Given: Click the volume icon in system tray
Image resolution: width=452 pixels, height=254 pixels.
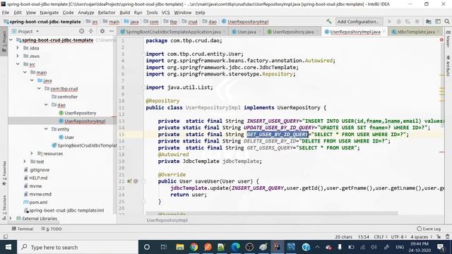Looking at the screenshot, I should (x=374, y=247).
